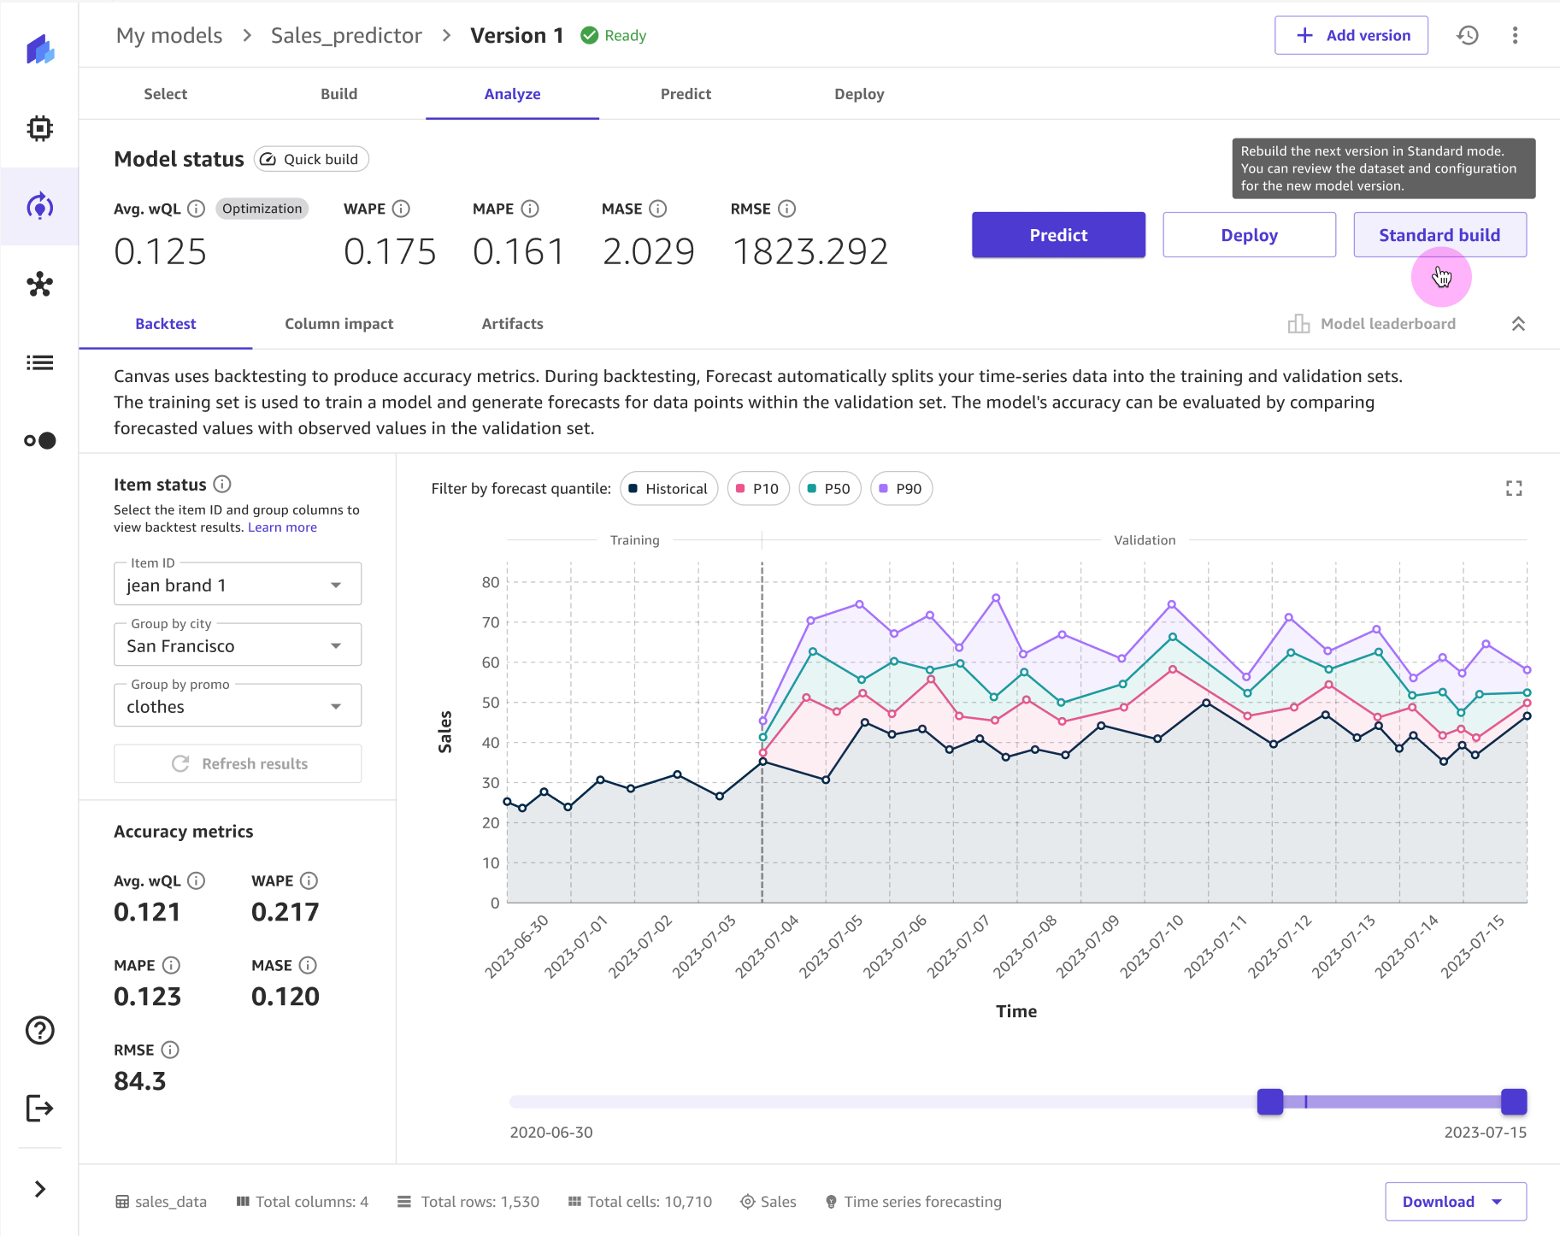Expand the forecast chart to fullscreen
The image size is (1560, 1236).
pos(1514,488)
